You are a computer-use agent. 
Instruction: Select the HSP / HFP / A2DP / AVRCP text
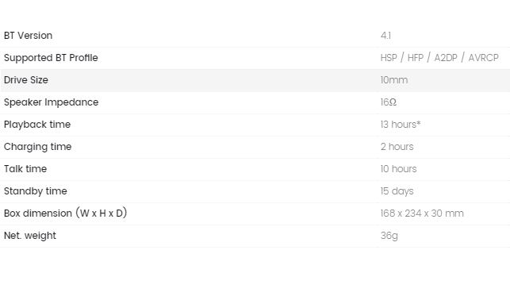click(x=439, y=58)
